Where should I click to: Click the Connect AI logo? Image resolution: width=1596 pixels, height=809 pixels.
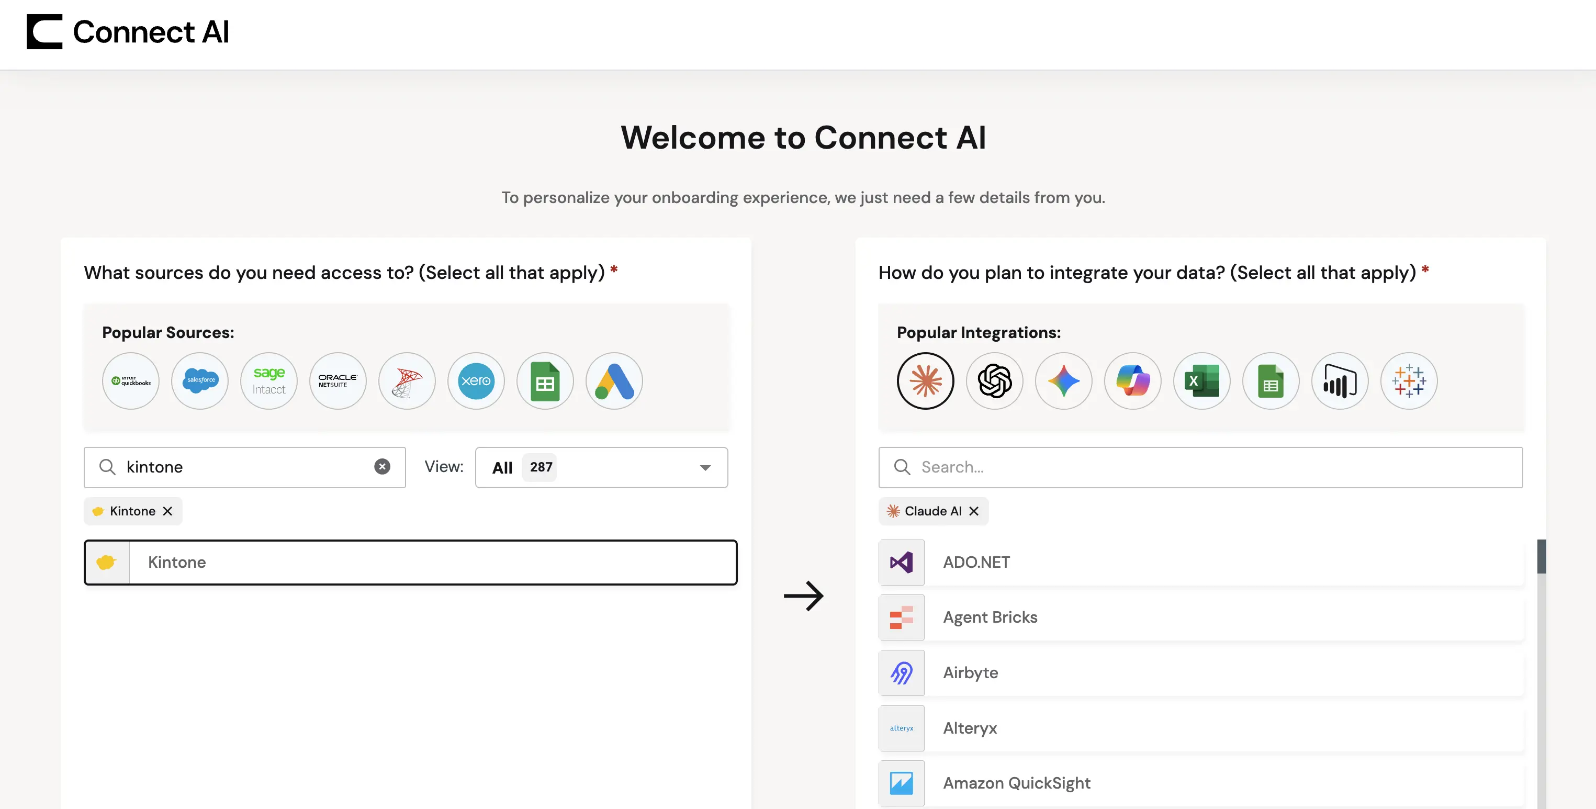(x=128, y=31)
